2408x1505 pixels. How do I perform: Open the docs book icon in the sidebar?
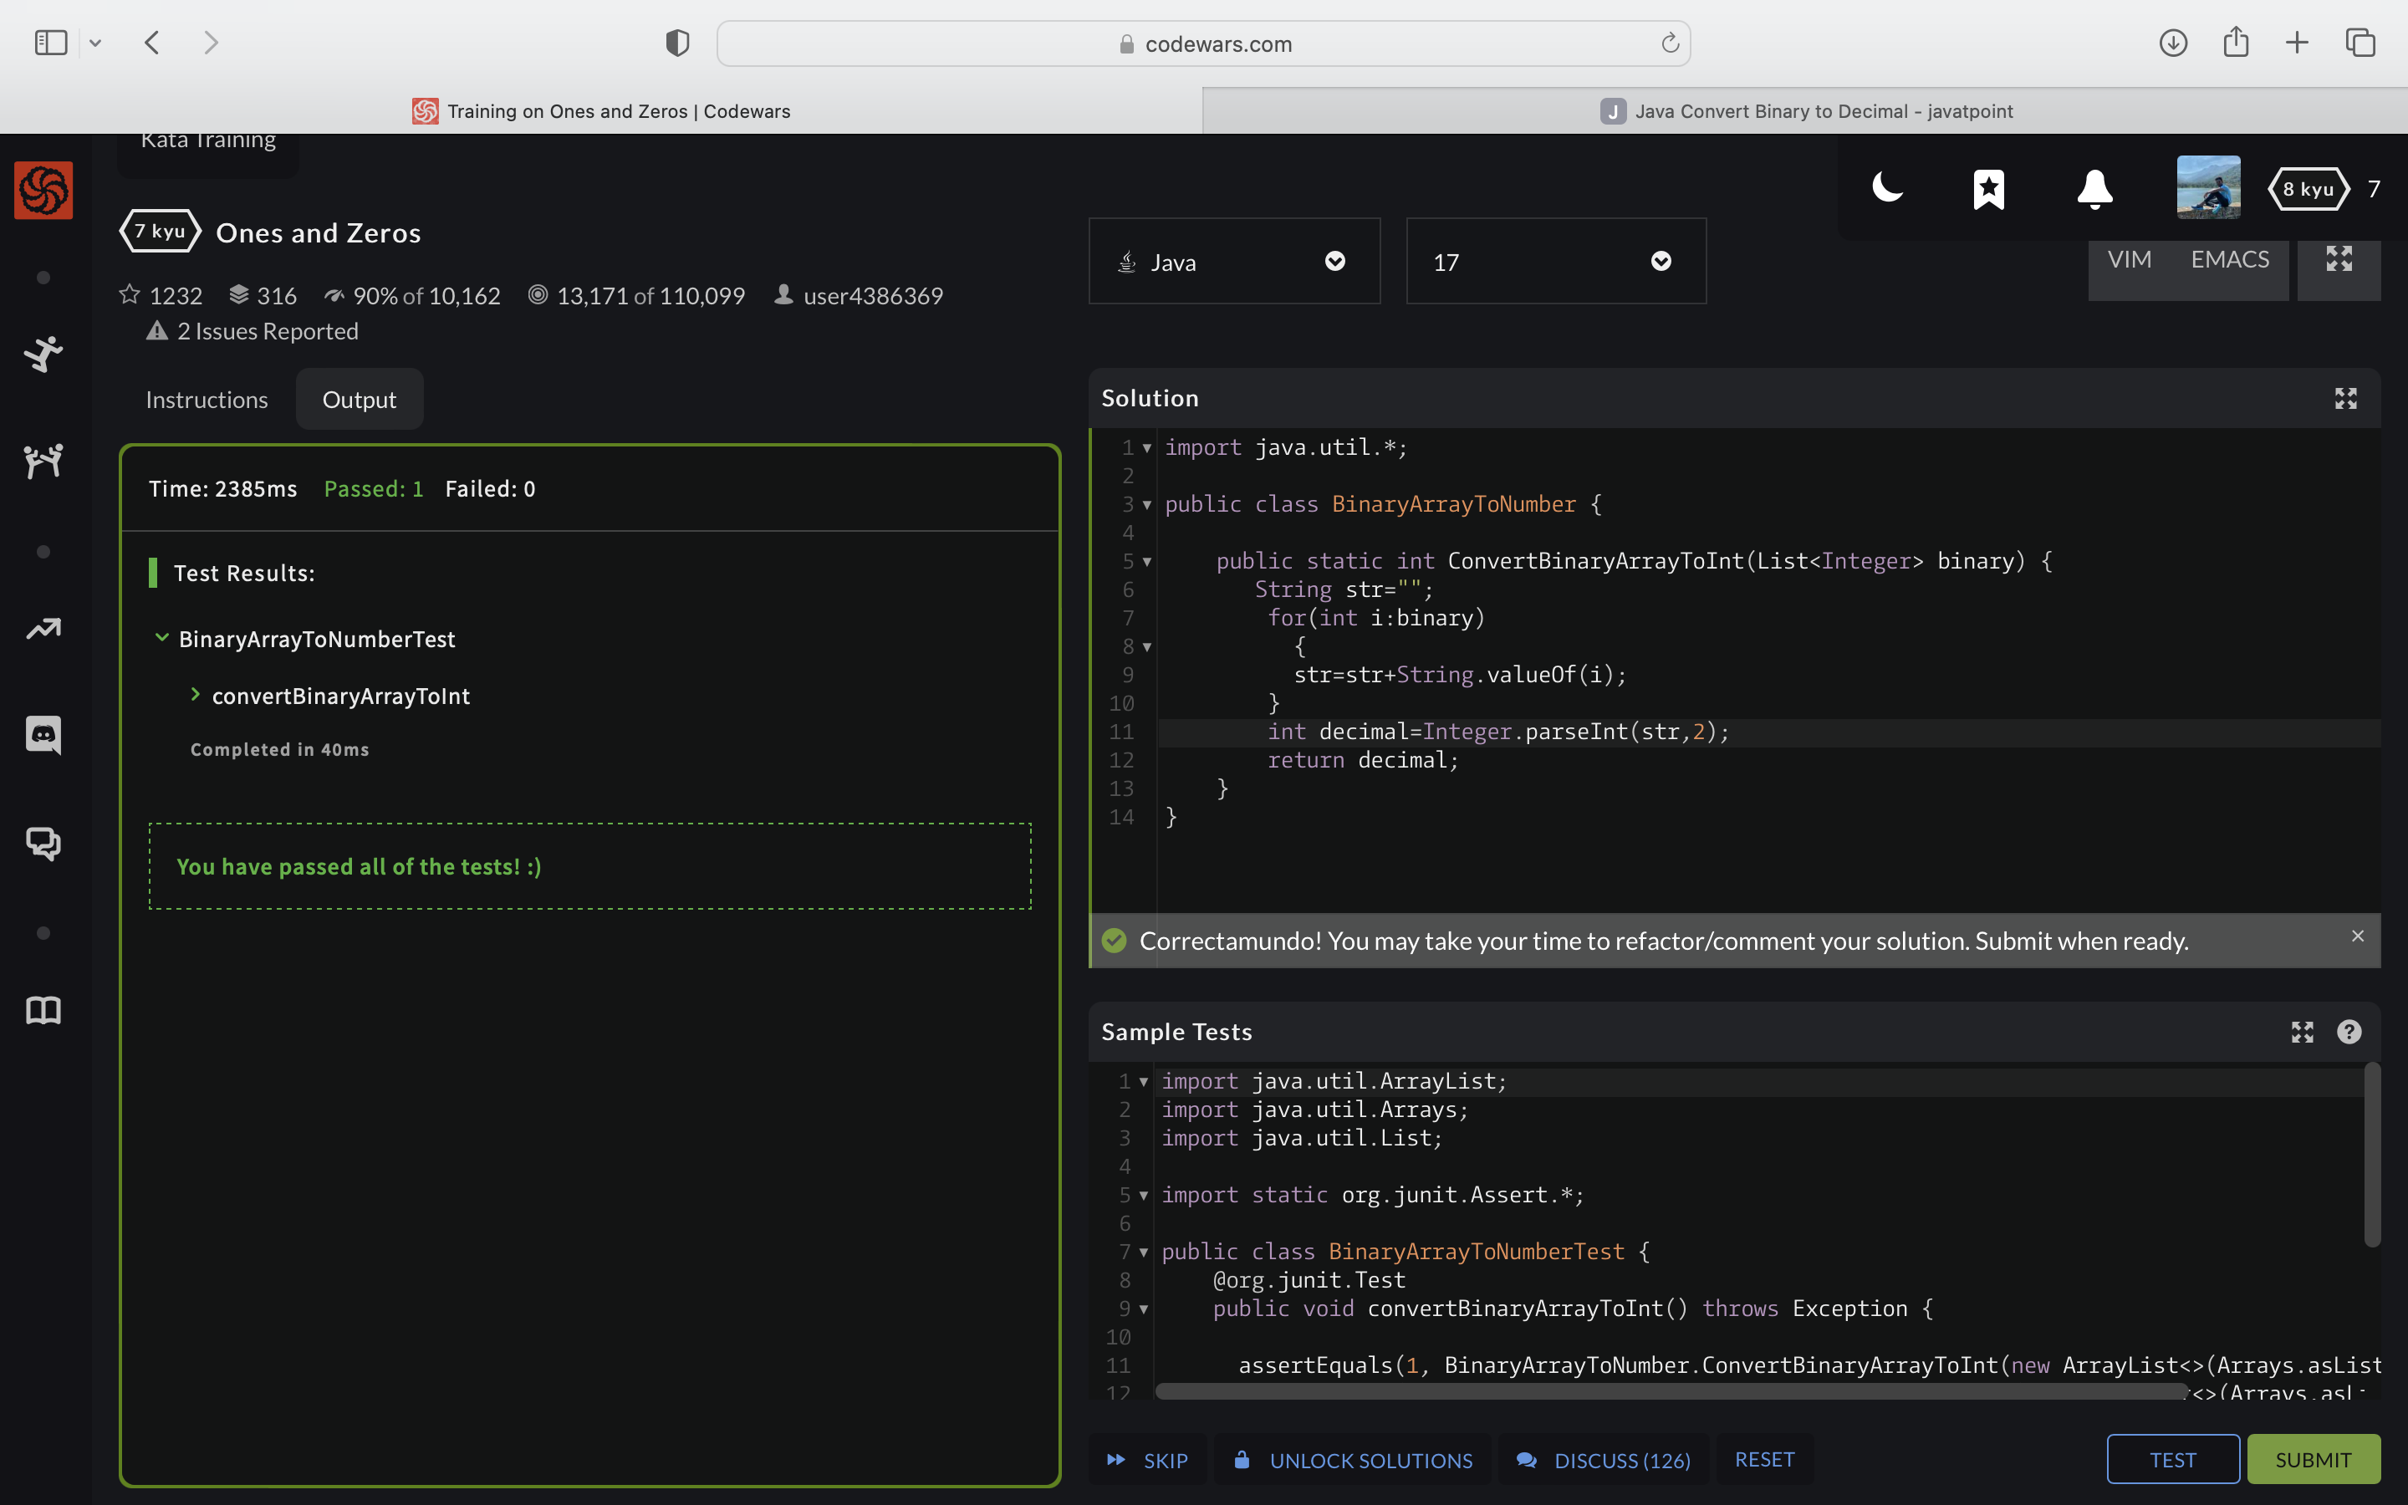coord(43,1010)
